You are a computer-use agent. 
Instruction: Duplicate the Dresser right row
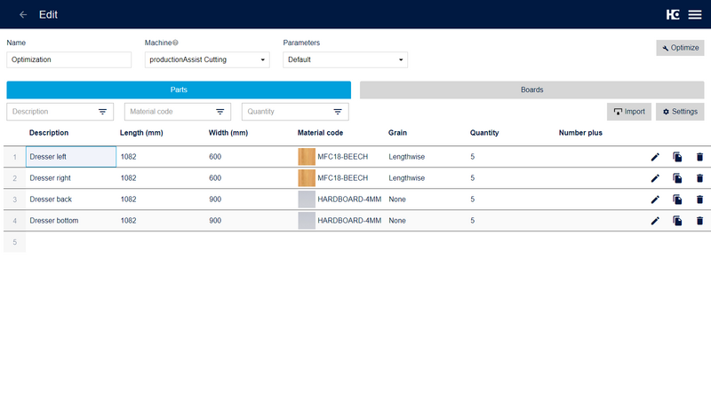[677, 178]
